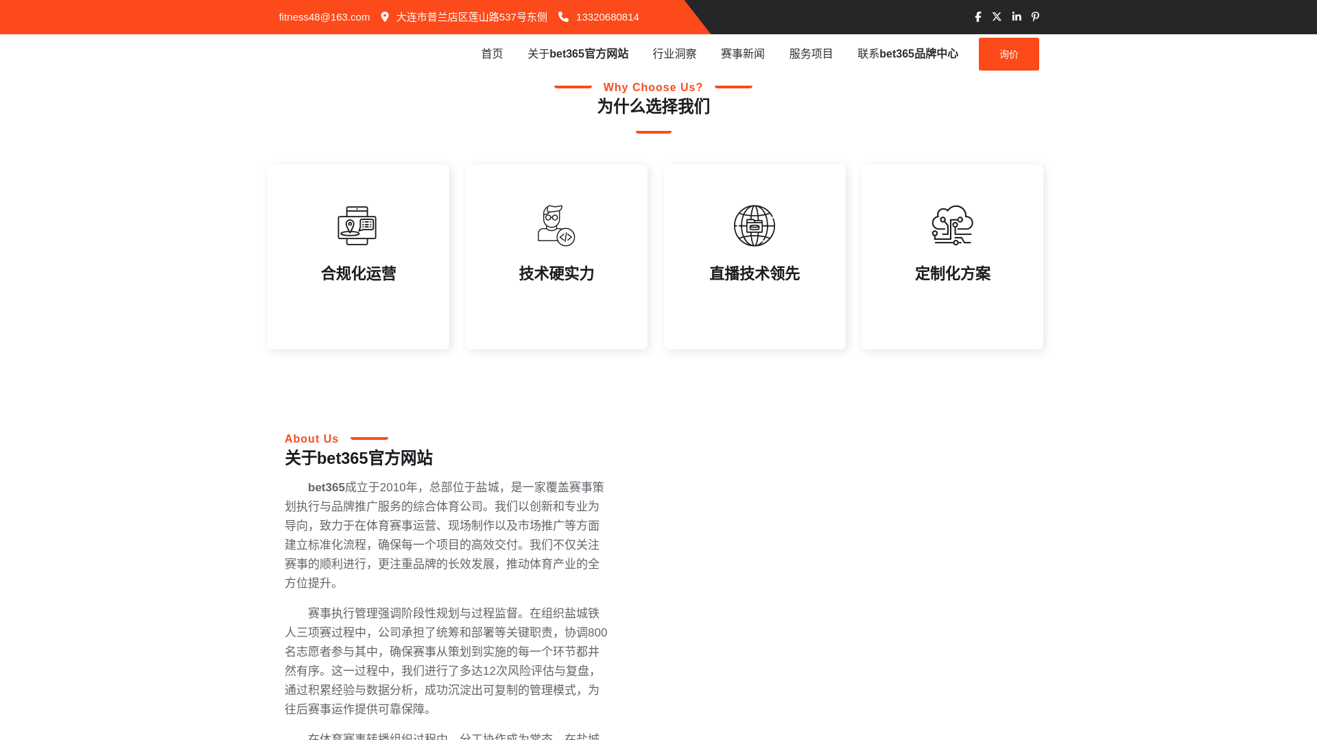
Task: Click the 技术硬实力 developer icon
Action: 556,225
